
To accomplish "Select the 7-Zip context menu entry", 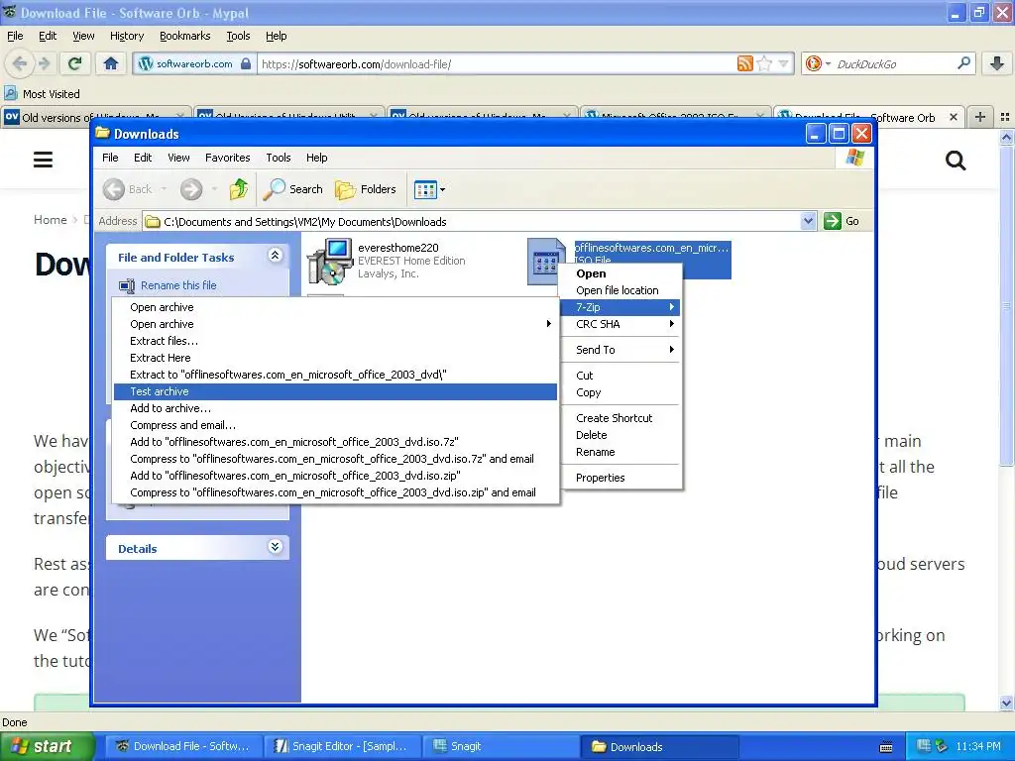I will coord(621,307).
